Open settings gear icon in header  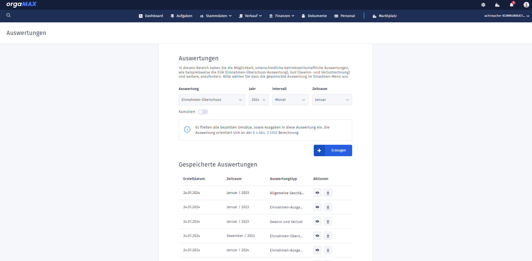click(483, 5)
